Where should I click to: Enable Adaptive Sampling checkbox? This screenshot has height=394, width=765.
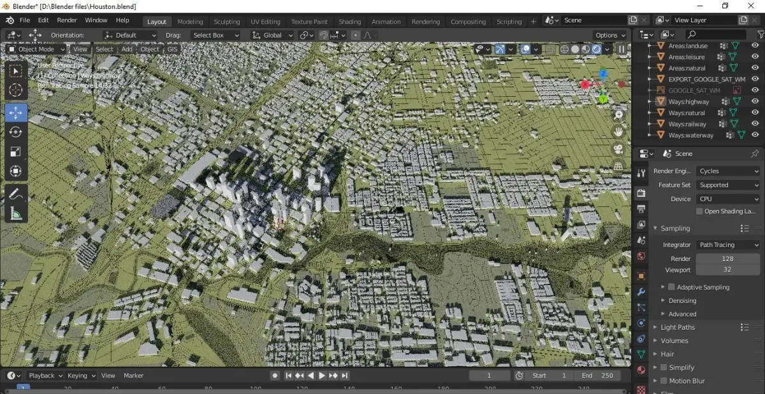click(x=671, y=287)
